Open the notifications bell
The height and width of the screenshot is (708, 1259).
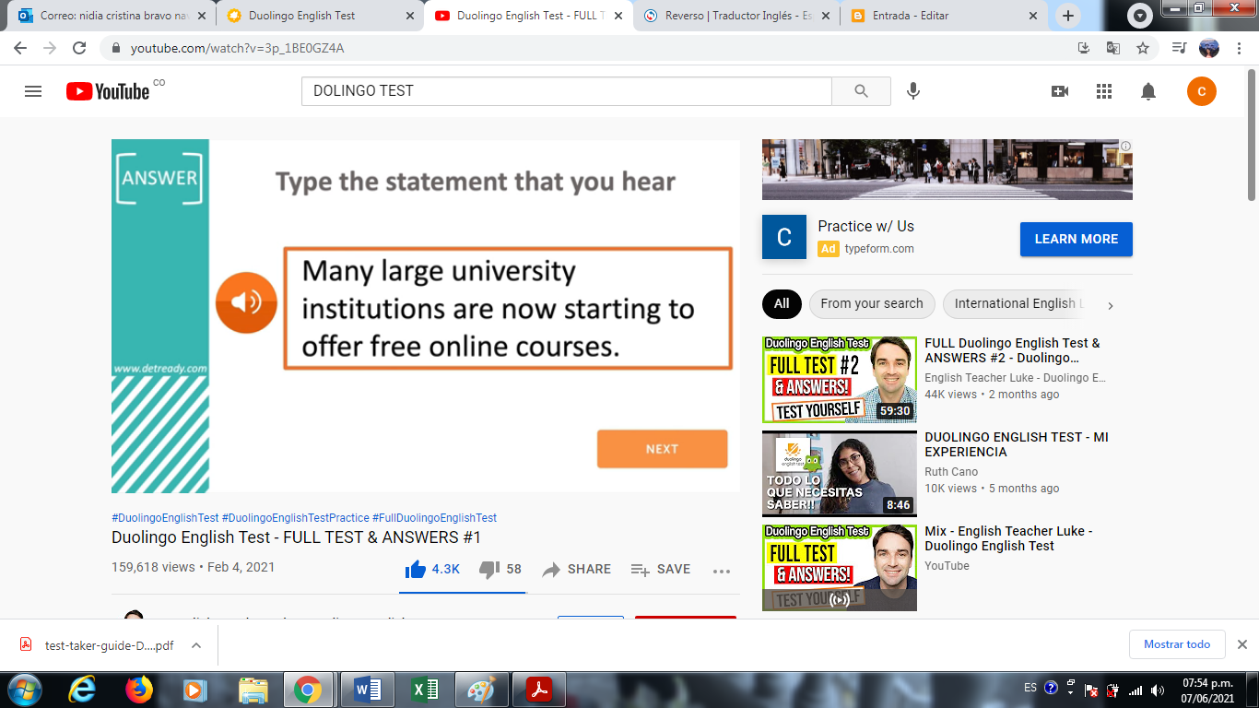(1148, 91)
